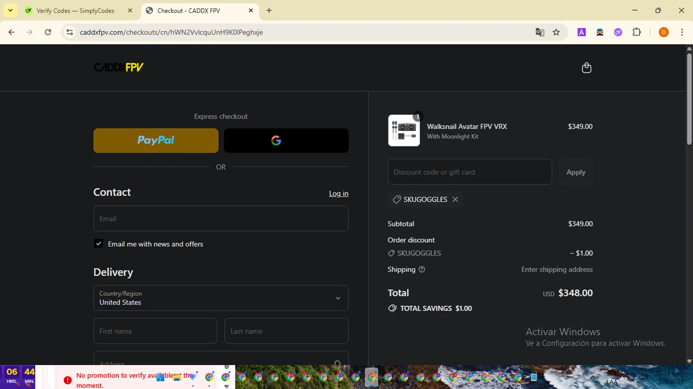
Task: Open the taskbar network icon
Action: coord(631,377)
